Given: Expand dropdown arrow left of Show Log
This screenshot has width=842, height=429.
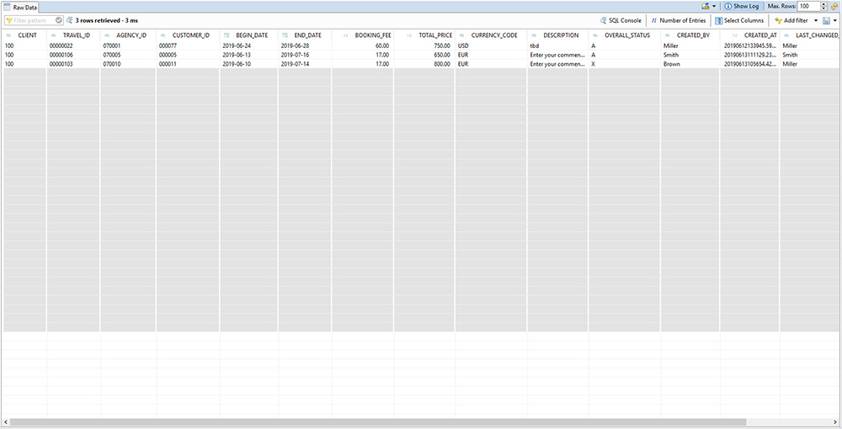Looking at the screenshot, I should [714, 6].
